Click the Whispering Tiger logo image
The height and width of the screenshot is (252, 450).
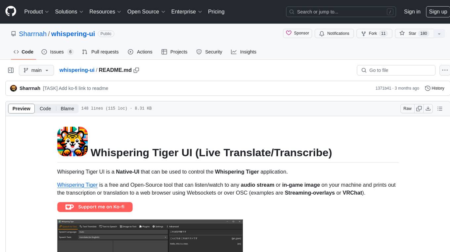pyautogui.click(x=72, y=142)
